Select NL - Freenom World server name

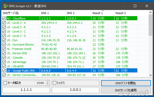(19, 49)
